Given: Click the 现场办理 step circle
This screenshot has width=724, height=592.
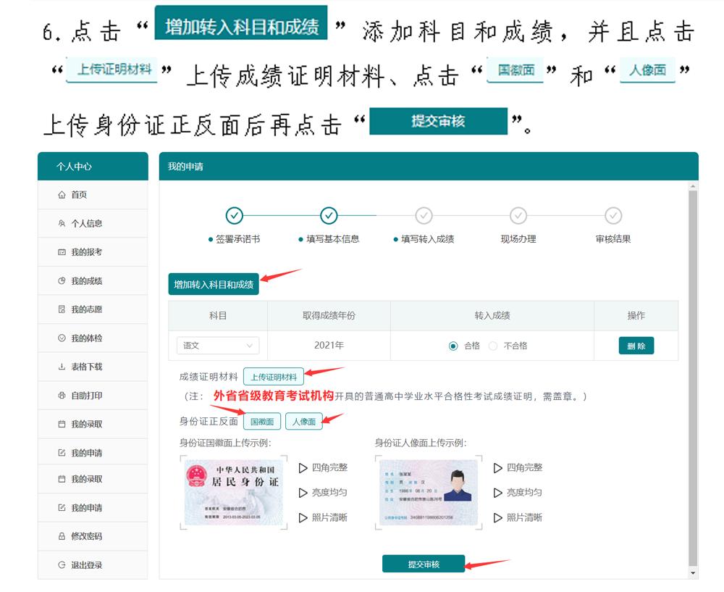Looking at the screenshot, I should pyautogui.click(x=518, y=215).
